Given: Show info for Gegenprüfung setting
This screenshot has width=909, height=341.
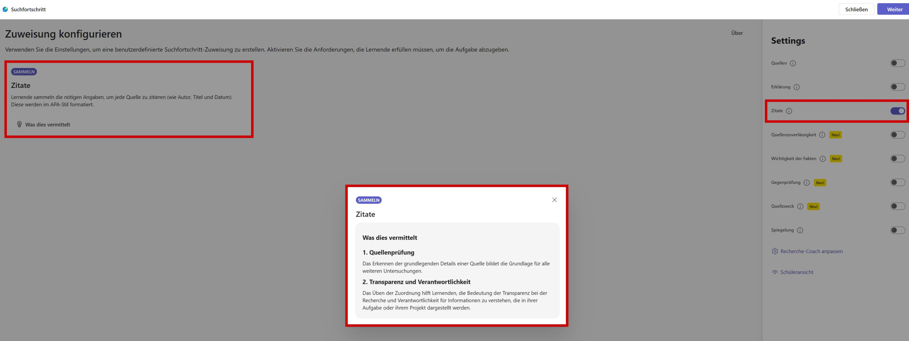Looking at the screenshot, I should [x=807, y=183].
